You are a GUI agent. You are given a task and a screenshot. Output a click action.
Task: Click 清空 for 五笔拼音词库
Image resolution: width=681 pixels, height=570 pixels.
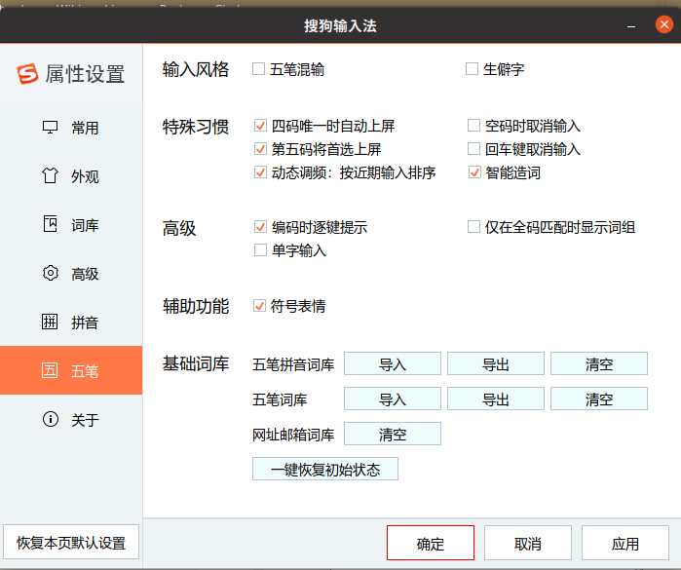click(x=599, y=363)
